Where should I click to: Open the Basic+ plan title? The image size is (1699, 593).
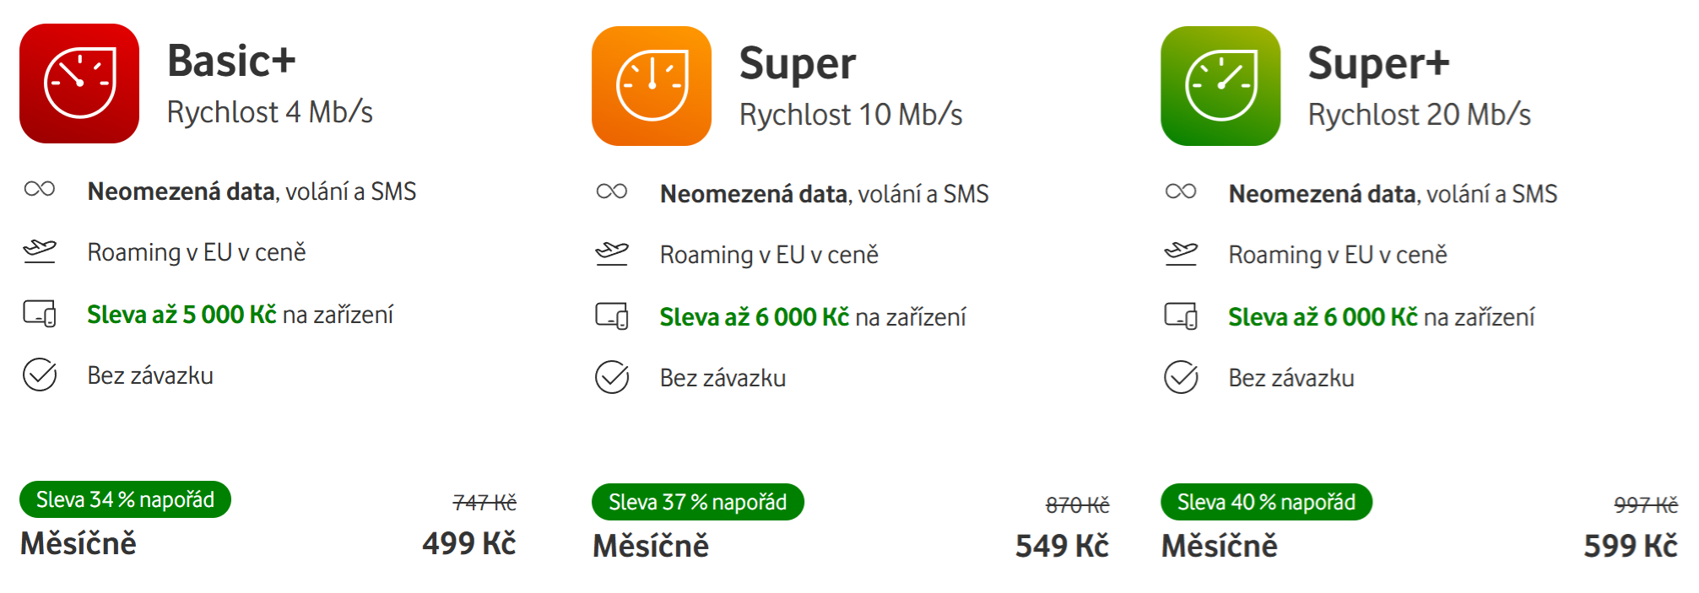tap(231, 61)
